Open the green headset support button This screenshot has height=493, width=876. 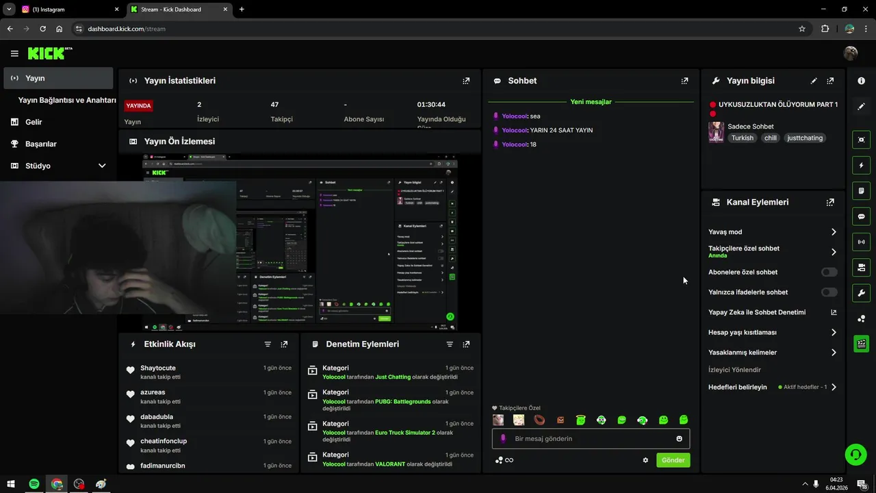[855, 455]
